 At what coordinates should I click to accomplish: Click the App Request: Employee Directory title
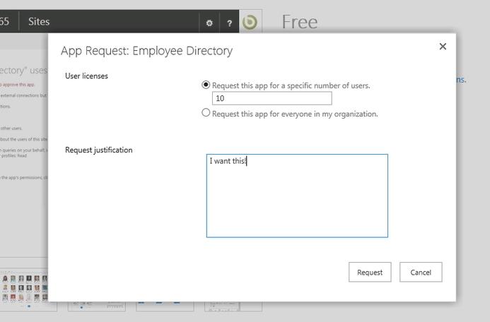click(x=146, y=51)
